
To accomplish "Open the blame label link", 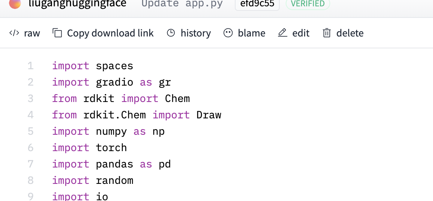I will tap(252, 33).
